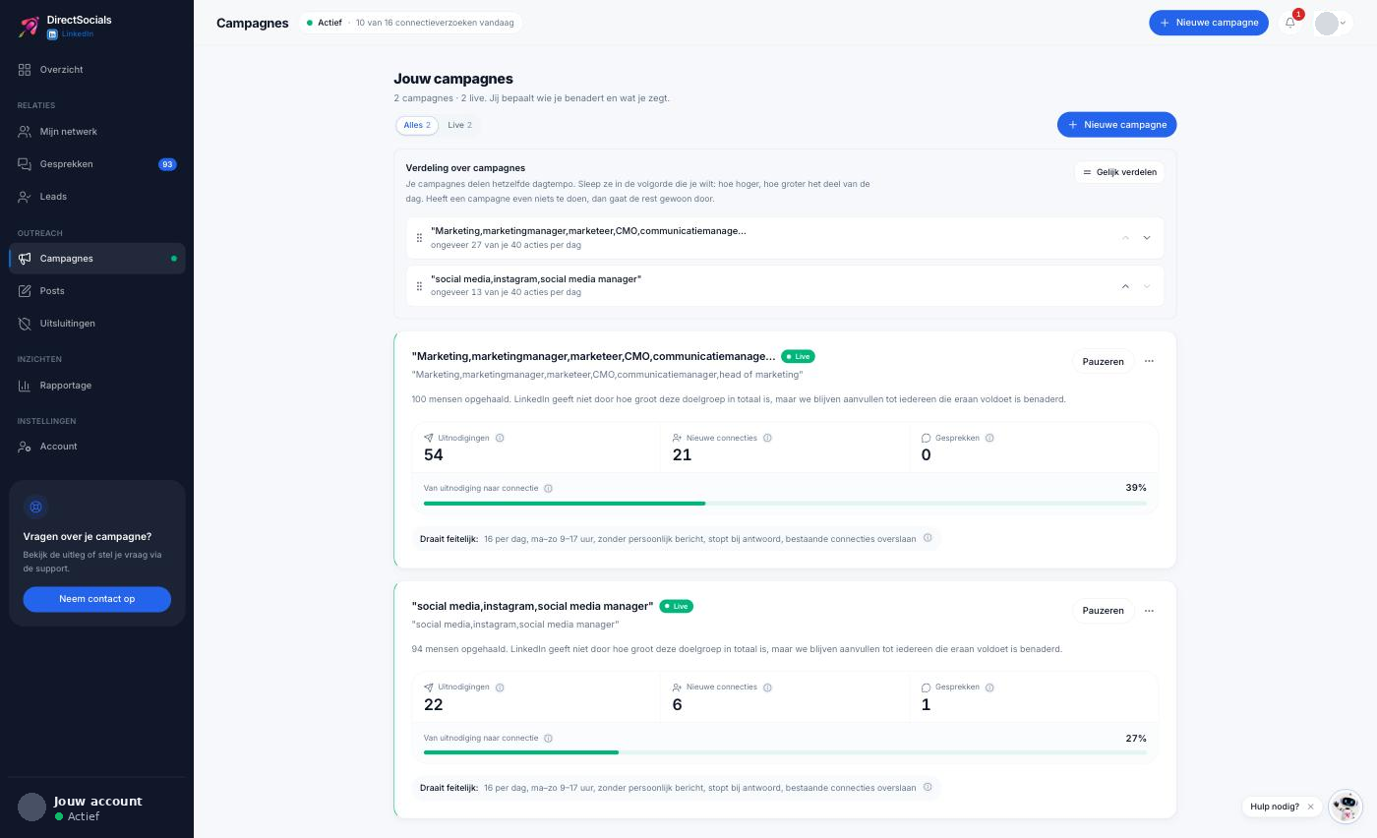Open the notifications bell
This screenshot has height=838, width=1377.
[x=1290, y=23]
